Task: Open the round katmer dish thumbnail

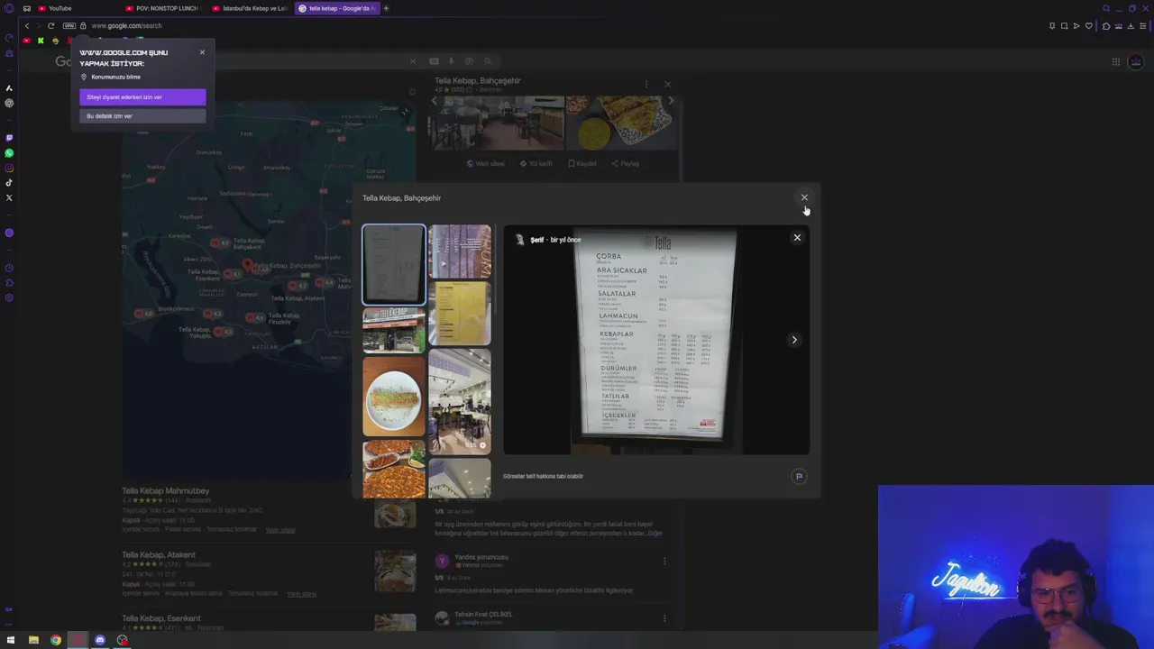Action: pyautogui.click(x=394, y=397)
